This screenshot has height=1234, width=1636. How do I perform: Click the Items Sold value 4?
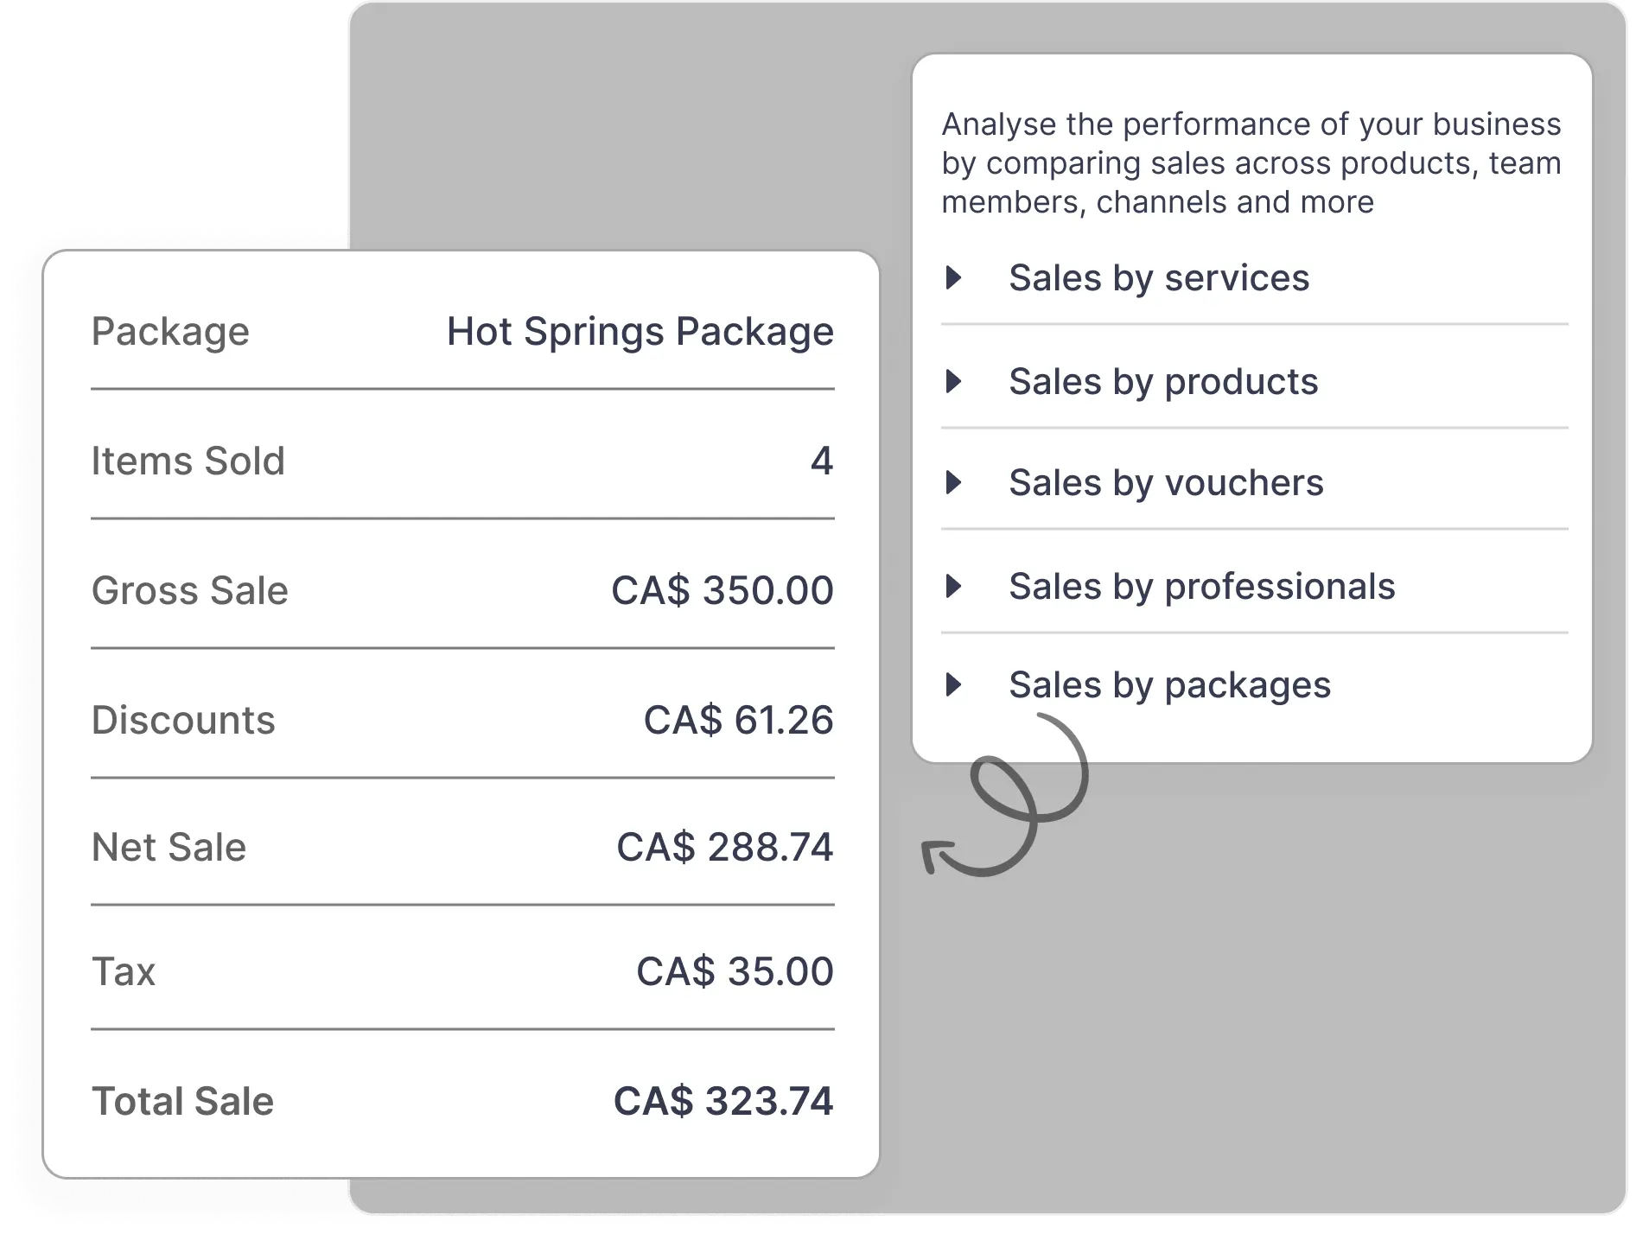click(x=822, y=461)
